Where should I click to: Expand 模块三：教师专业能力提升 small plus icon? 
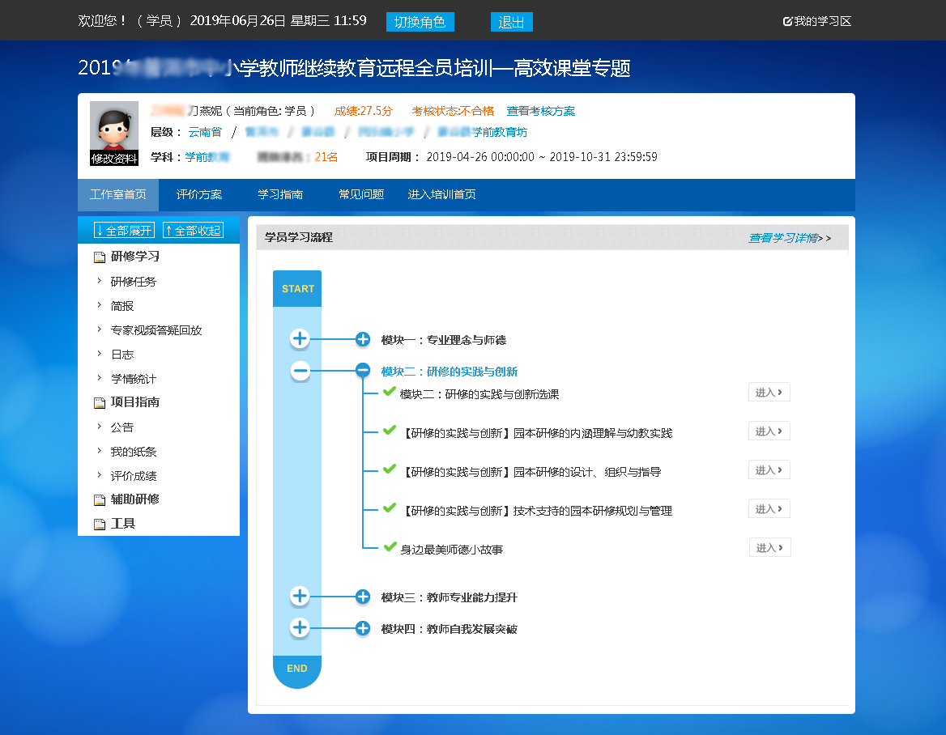pyautogui.click(x=363, y=597)
